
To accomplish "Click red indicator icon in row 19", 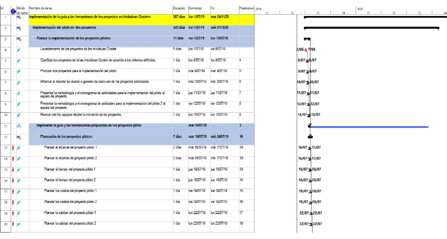I will (13, 213).
